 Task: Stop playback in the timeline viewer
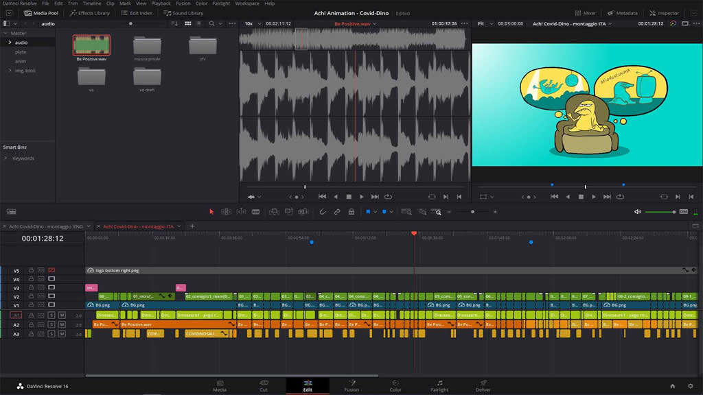[581, 197]
